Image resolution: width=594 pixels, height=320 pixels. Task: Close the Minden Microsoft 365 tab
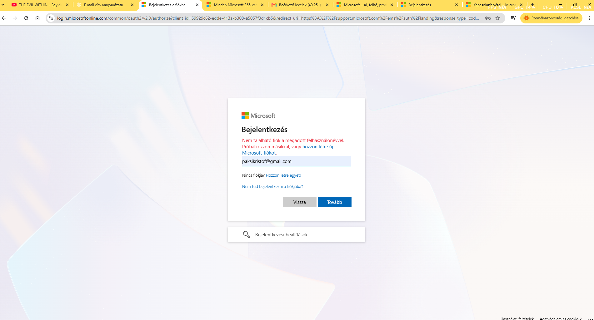[262, 5]
